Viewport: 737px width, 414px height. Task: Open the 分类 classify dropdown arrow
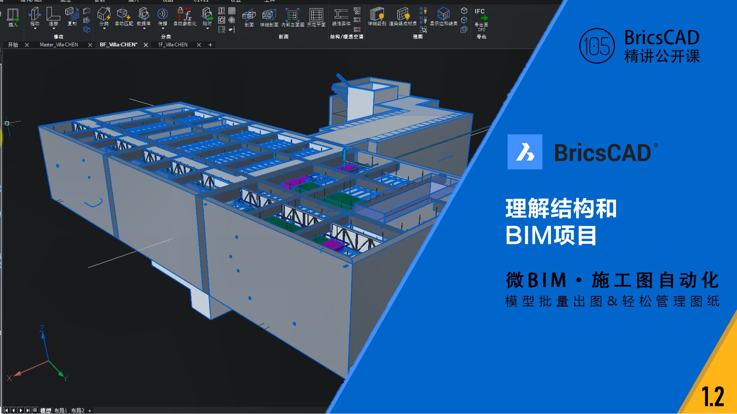[104, 29]
